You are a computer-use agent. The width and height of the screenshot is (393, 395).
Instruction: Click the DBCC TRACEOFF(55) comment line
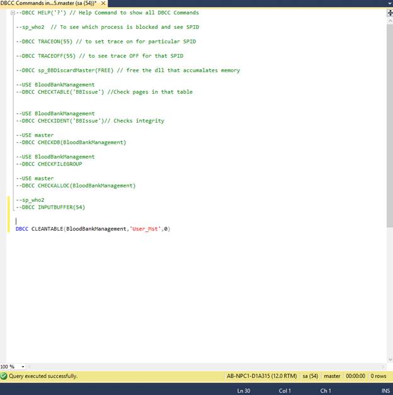pos(100,56)
